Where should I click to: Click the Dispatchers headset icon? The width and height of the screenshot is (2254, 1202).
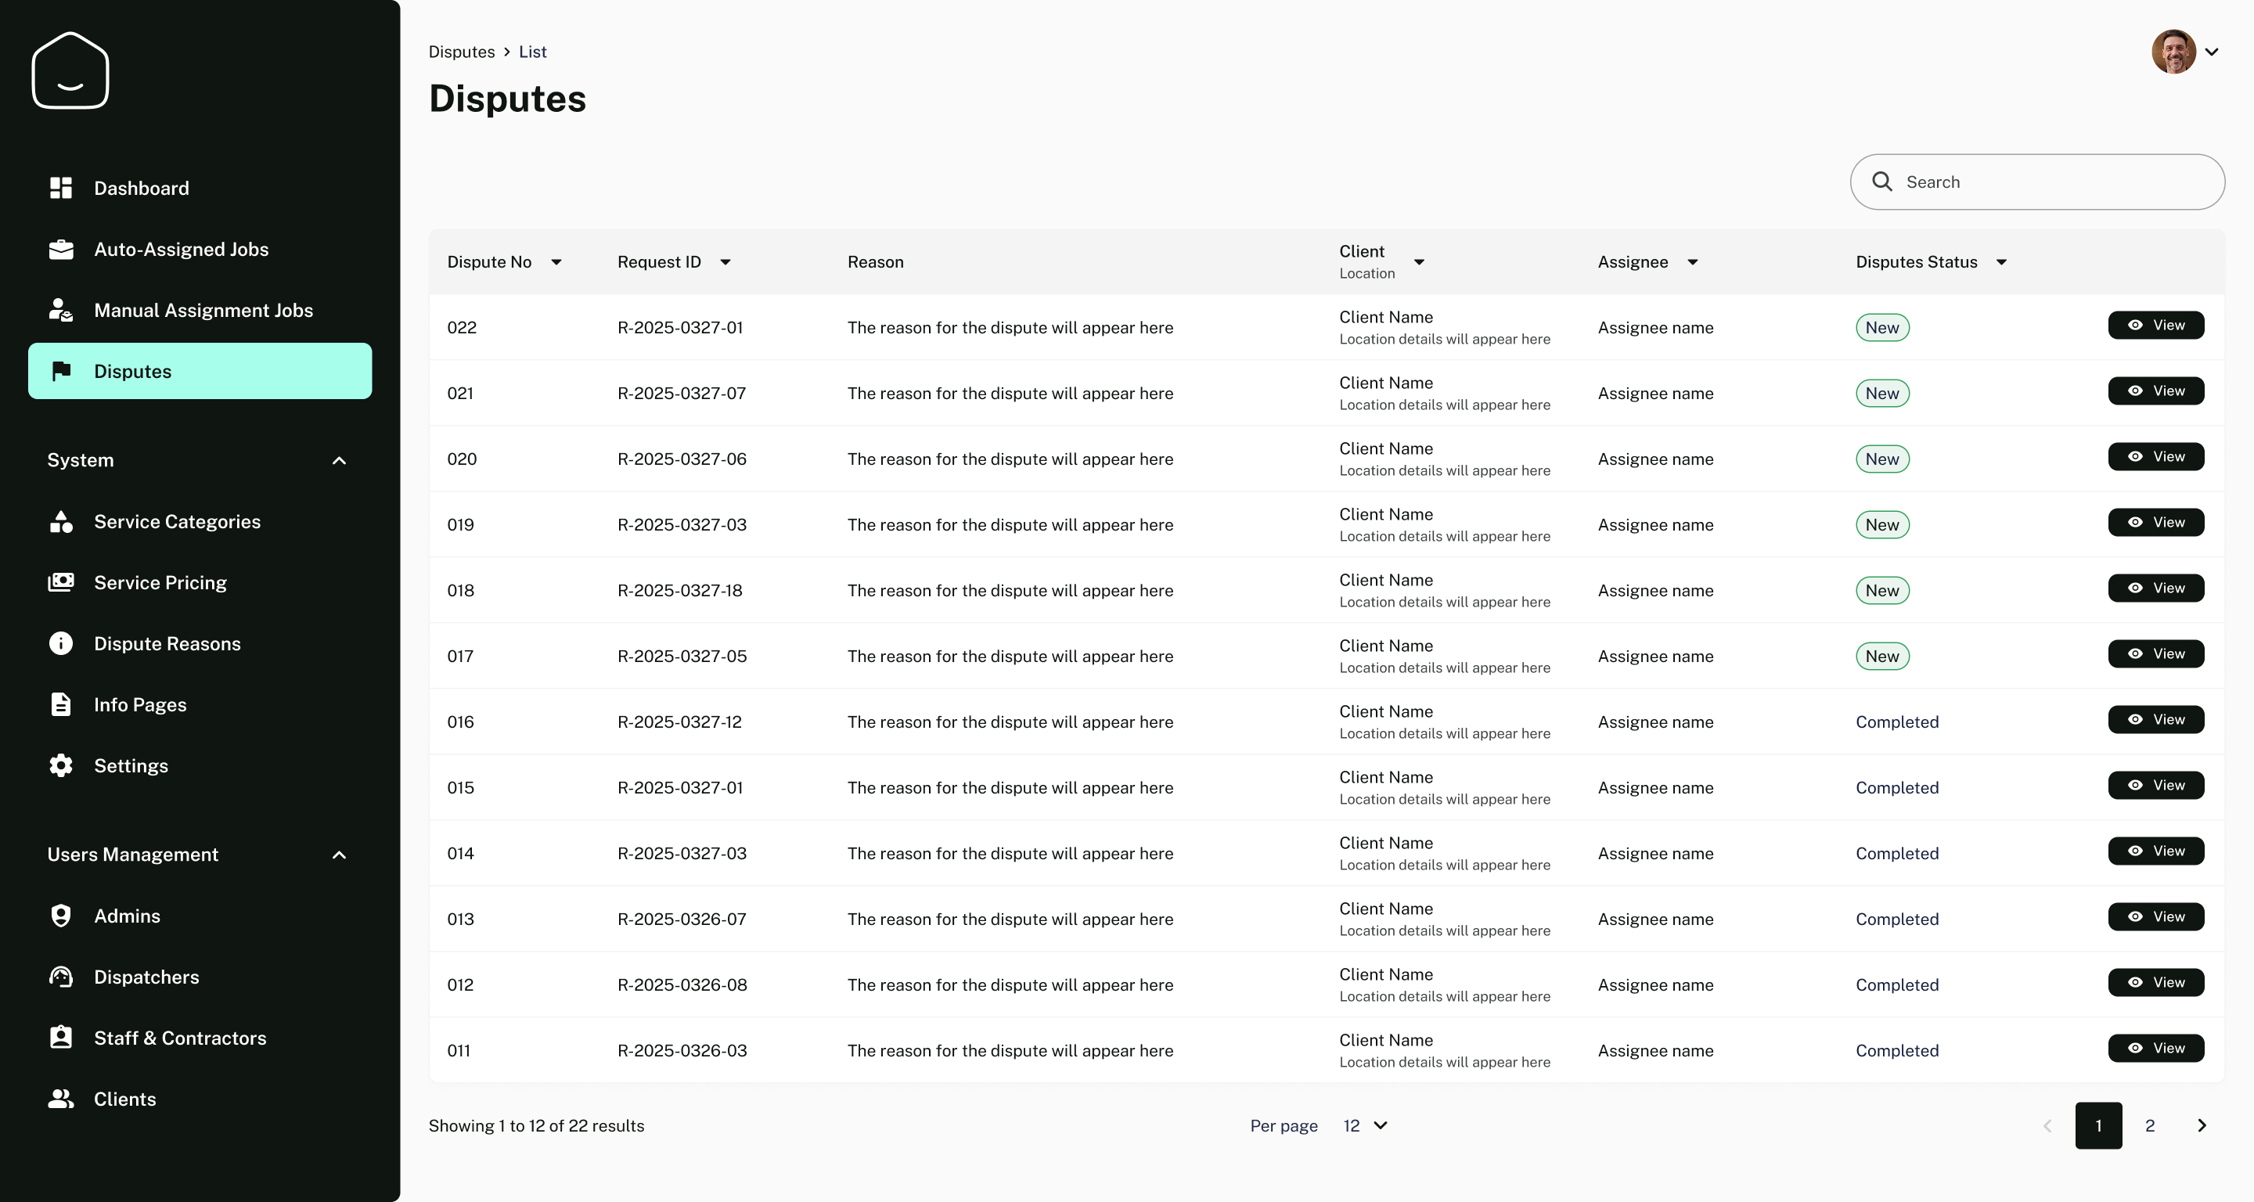pos(60,977)
